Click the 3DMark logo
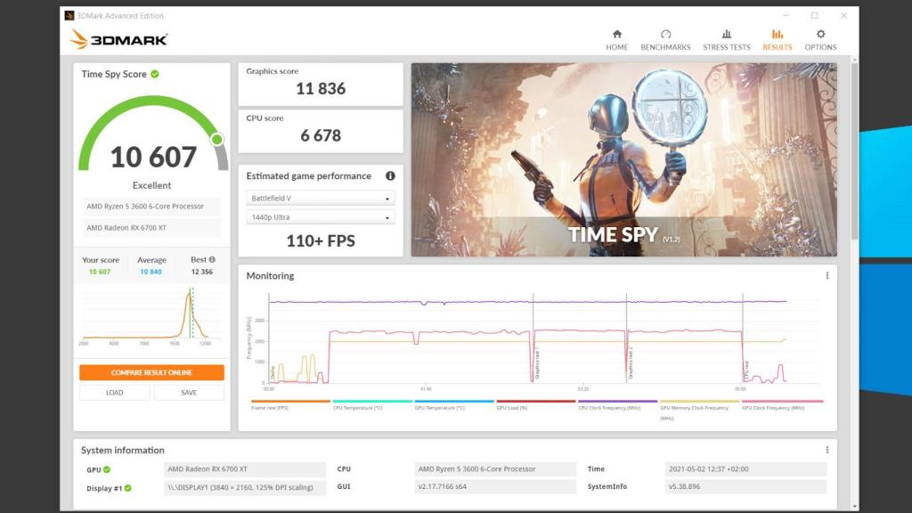 pos(118,39)
